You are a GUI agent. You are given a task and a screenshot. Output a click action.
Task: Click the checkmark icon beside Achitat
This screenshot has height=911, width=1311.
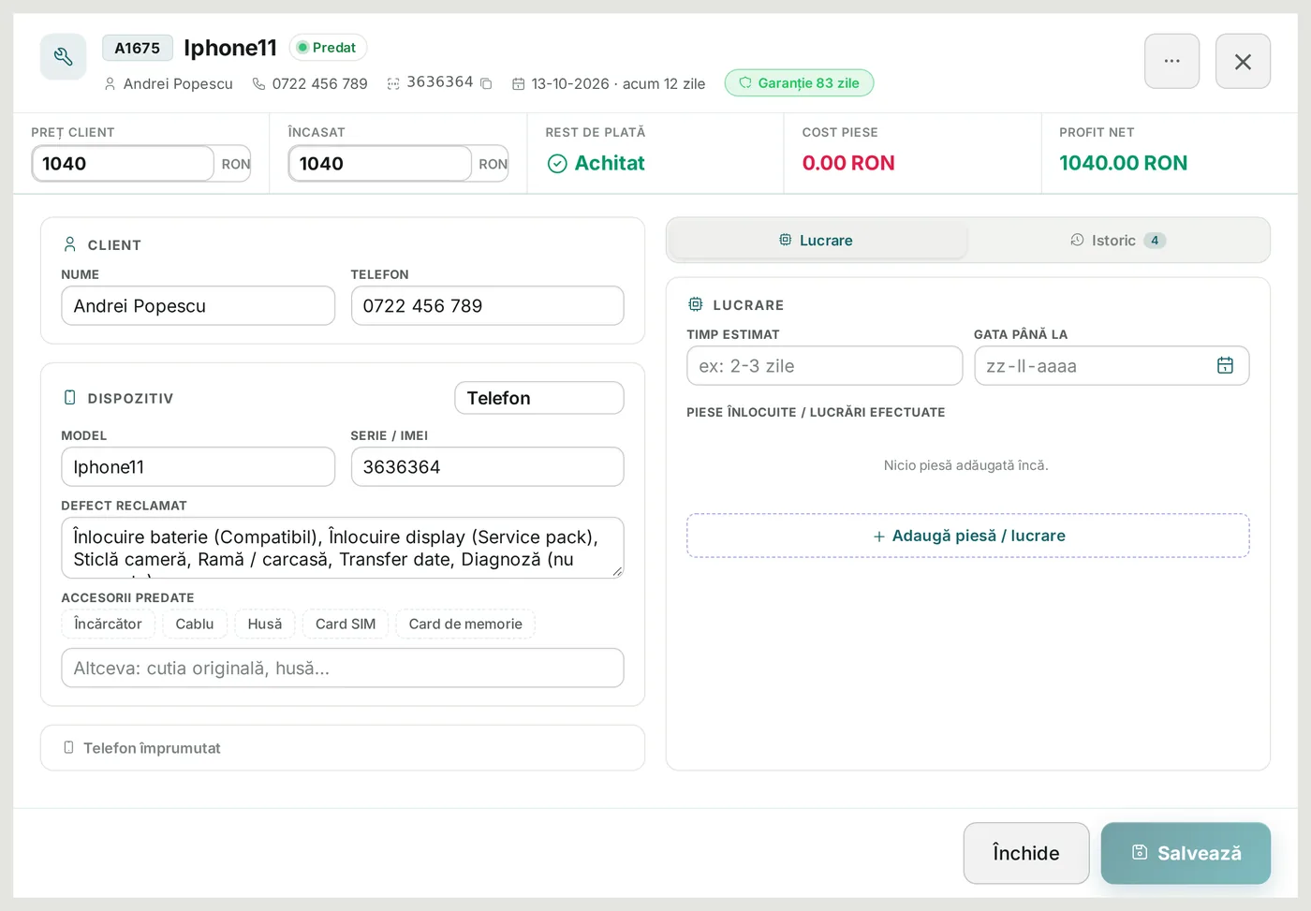click(x=557, y=164)
